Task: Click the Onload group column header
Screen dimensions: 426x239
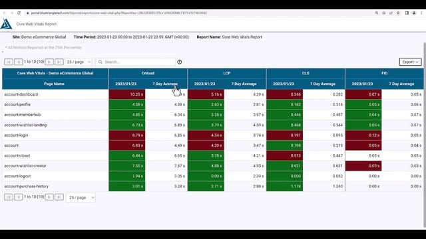Action: click(148, 73)
